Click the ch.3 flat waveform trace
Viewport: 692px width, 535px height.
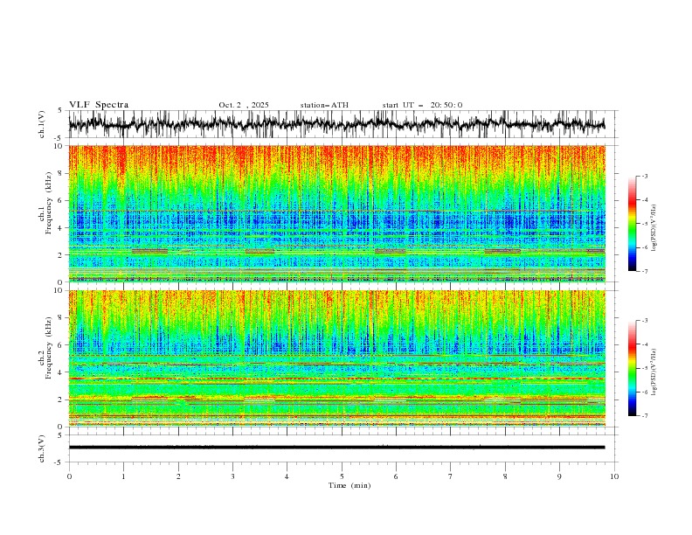coord(336,448)
